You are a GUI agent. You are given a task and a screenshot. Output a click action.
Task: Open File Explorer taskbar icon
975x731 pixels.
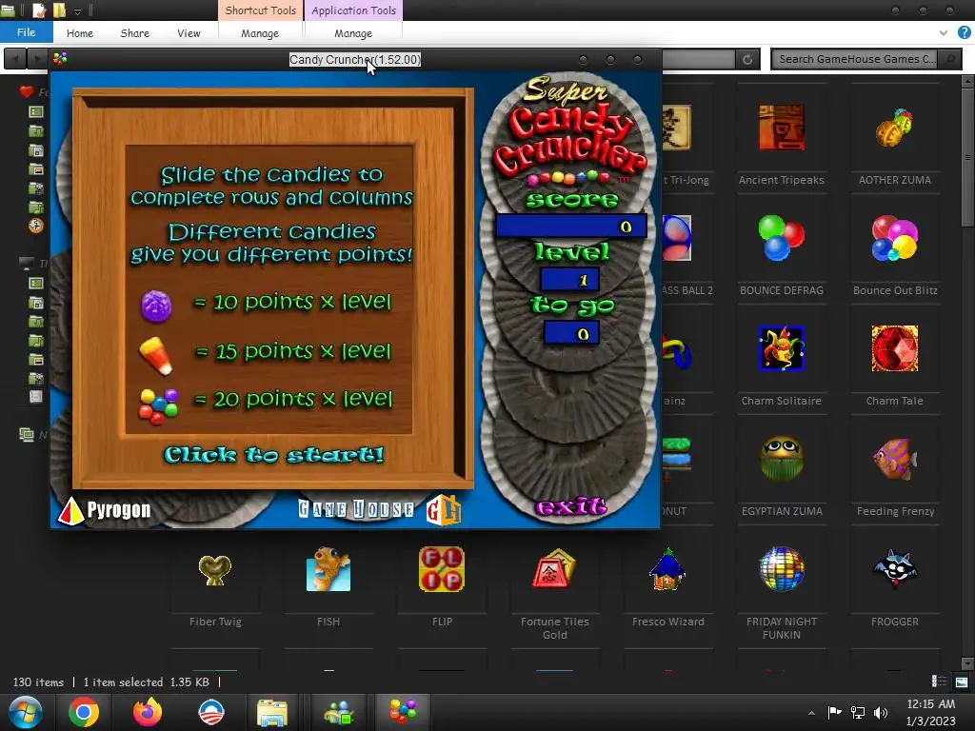(x=271, y=712)
